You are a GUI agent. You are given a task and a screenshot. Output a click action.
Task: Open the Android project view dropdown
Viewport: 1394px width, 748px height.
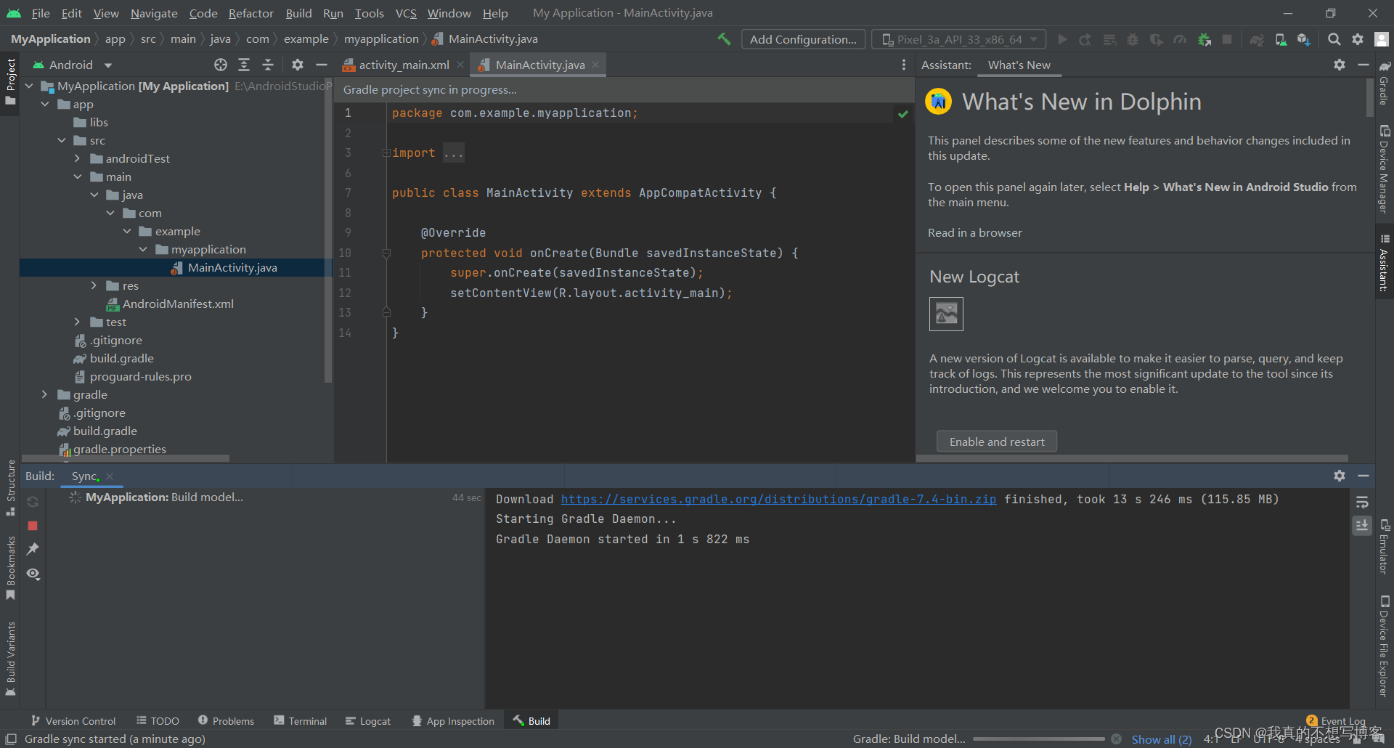click(73, 65)
